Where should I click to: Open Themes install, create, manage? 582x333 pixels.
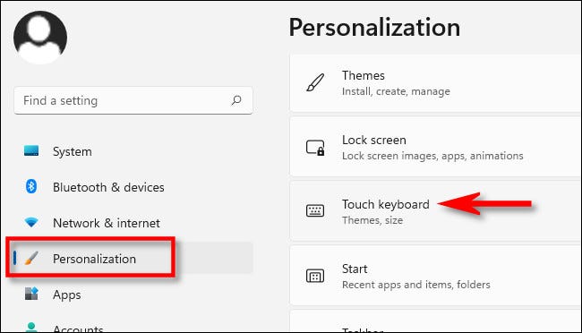pos(436,82)
